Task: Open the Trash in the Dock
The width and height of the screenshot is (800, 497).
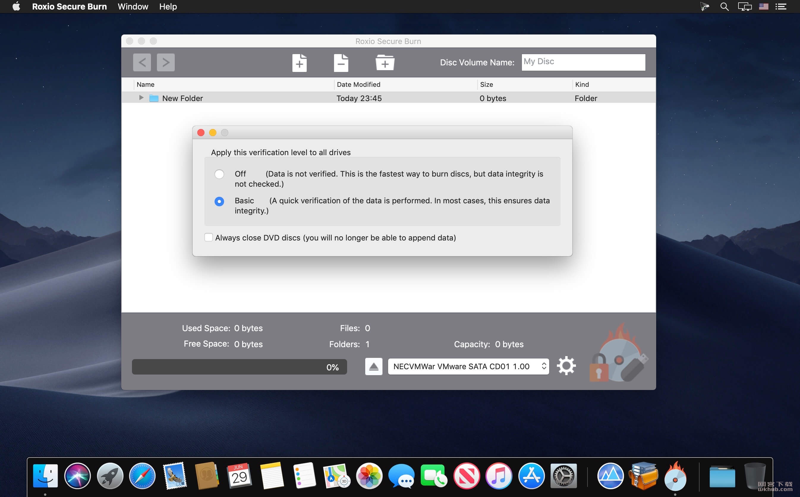Action: 755,476
